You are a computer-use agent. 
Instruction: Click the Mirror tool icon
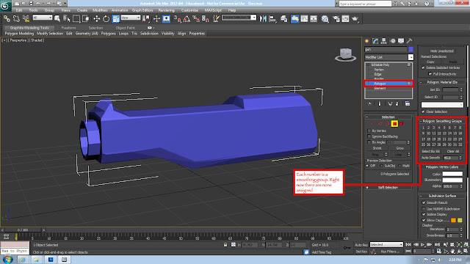pos(263,19)
